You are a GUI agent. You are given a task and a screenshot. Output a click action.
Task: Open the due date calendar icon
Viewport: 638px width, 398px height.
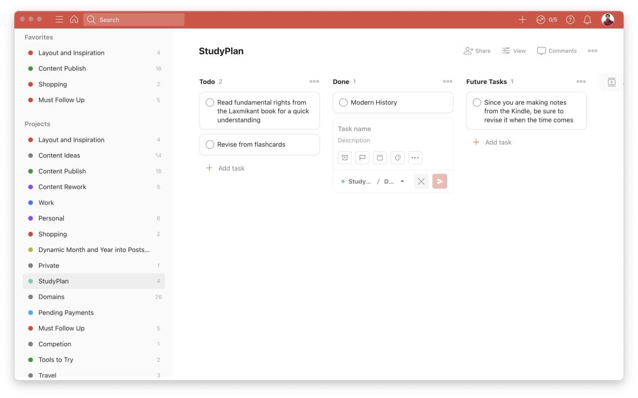click(x=380, y=158)
